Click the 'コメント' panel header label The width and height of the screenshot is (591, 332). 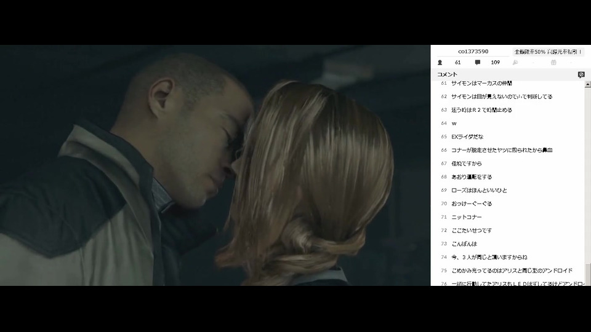click(447, 74)
